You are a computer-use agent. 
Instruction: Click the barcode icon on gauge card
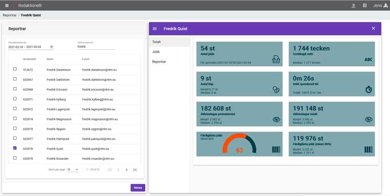point(276,149)
